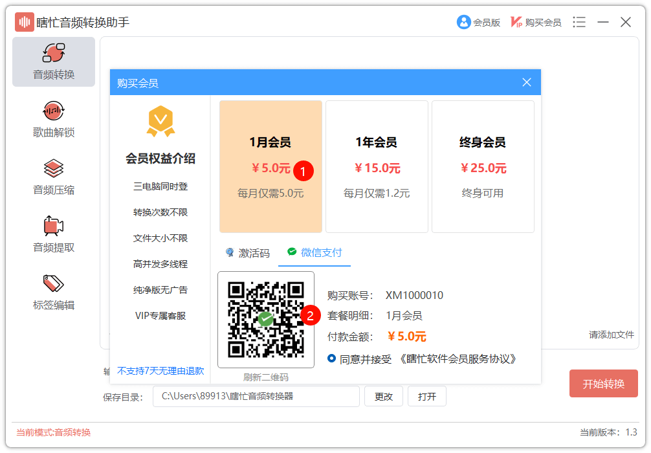Viewport: 651px width, 453px height.
Task: Open the 歌曲解锁 sidebar tool
Action: pos(54,120)
